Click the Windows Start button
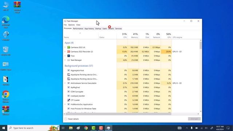Image resolution: width=233 pixels, height=131 pixels. (x=4, y=128)
